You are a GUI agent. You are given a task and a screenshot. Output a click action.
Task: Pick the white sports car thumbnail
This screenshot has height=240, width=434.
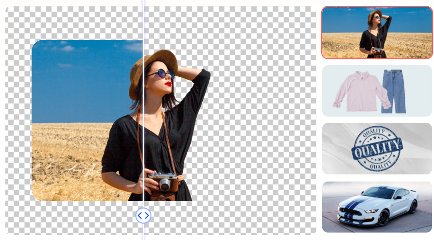pos(377,207)
